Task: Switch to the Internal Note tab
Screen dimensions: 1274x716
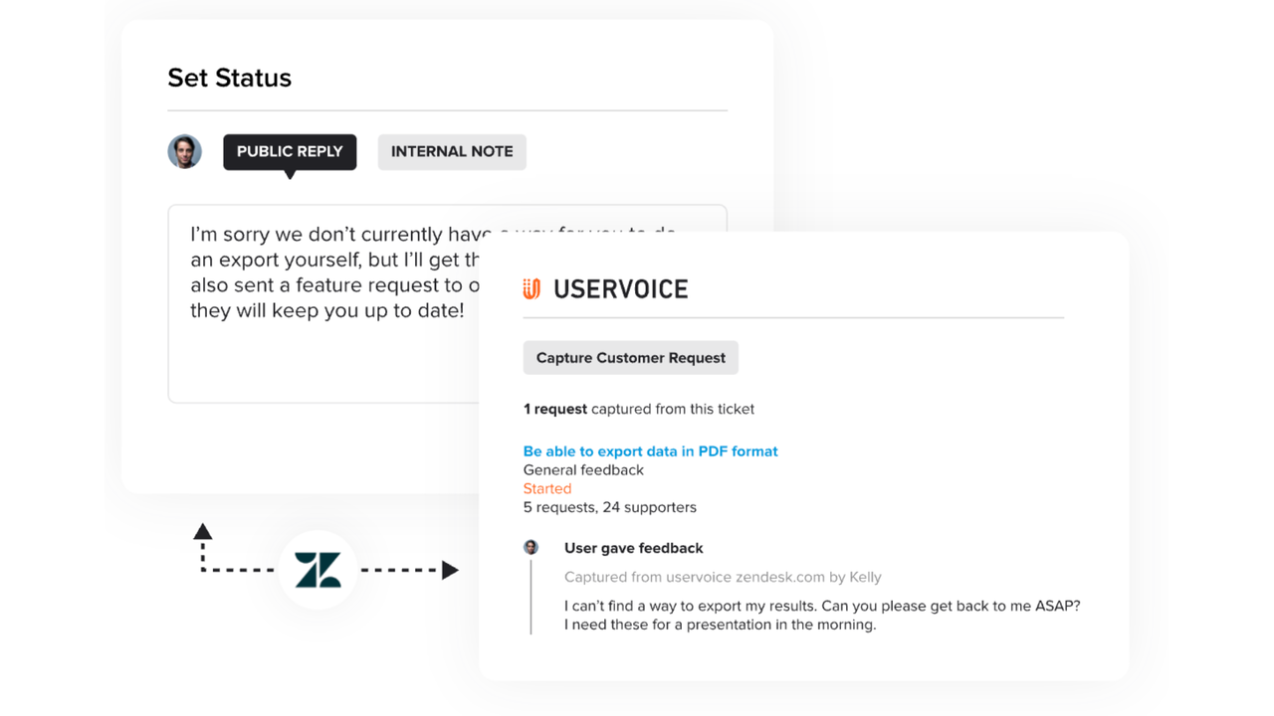Action: pyautogui.click(x=452, y=151)
